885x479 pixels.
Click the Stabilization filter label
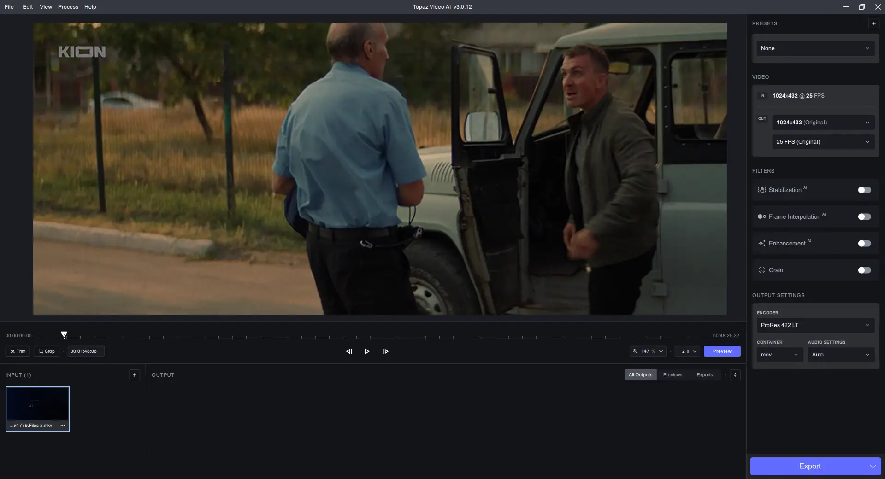[785, 190]
